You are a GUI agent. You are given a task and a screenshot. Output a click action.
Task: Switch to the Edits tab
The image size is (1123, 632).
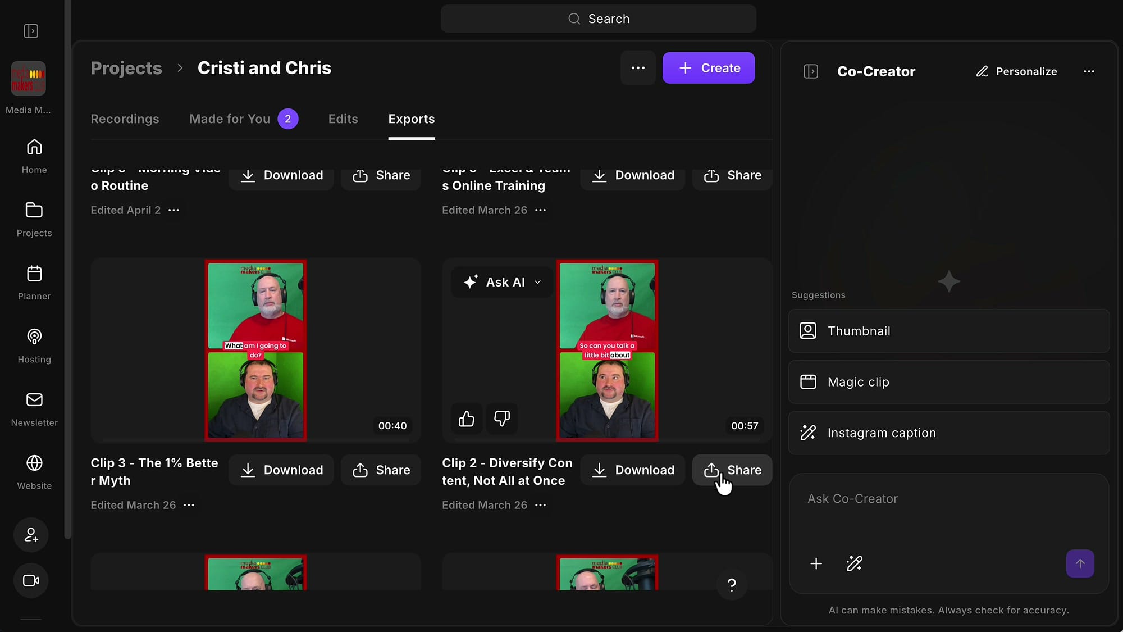(343, 119)
